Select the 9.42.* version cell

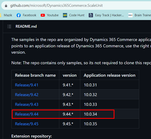[x=70, y=94]
